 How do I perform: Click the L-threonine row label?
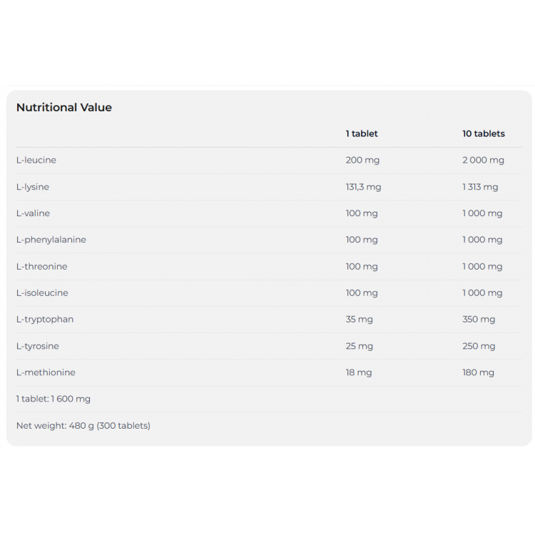(x=42, y=266)
